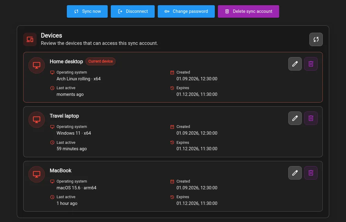Click the Sync now button
Viewport: 346px width, 222px height.
tap(87, 11)
